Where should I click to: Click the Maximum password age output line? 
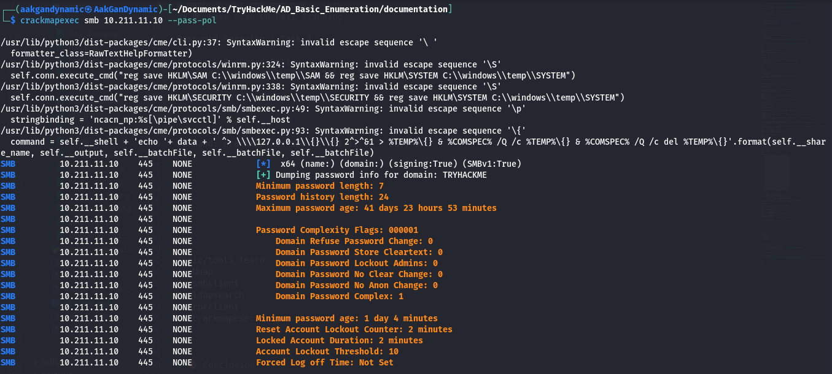(376, 208)
